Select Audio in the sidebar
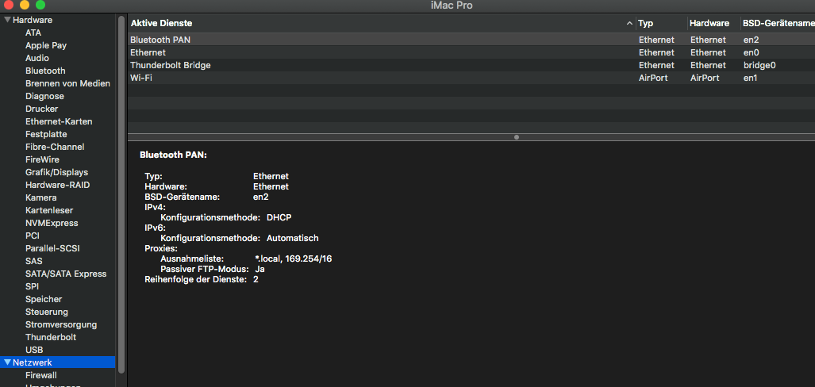Image resolution: width=815 pixels, height=387 pixels. point(37,58)
